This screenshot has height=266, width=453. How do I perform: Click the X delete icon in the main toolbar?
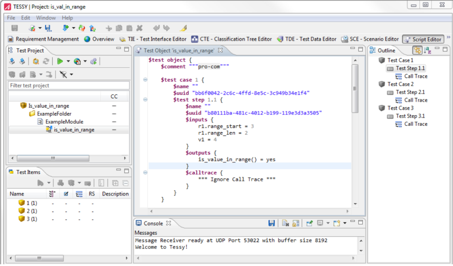coord(139,28)
